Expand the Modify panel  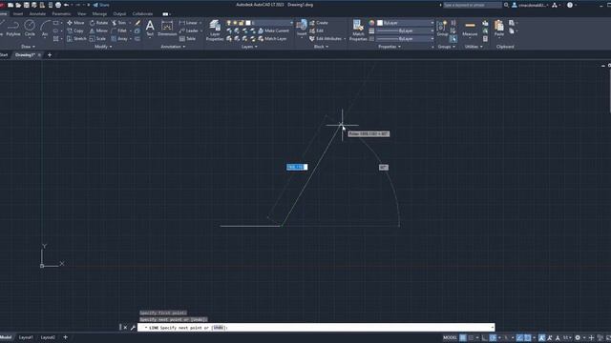pyautogui.click(x=103, y=47)
